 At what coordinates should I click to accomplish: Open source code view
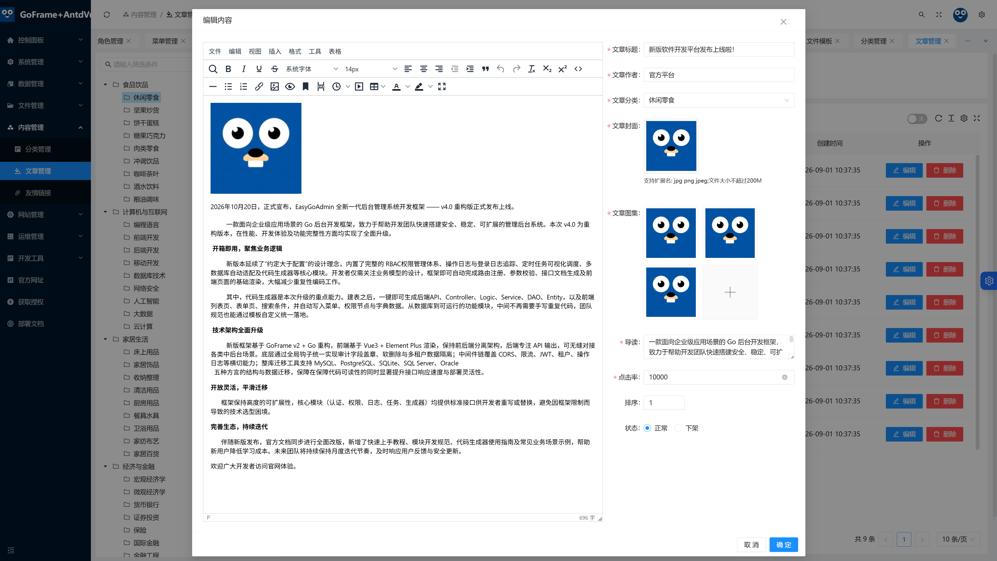click(578, 69)
